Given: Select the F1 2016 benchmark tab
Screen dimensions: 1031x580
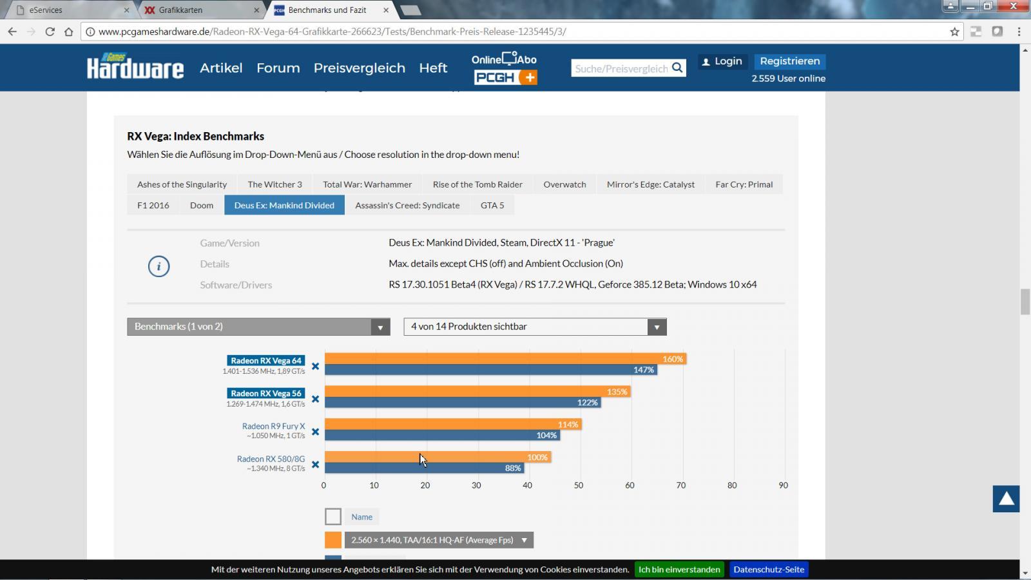Looking at the screenshot, I should (x=153, y=206).
